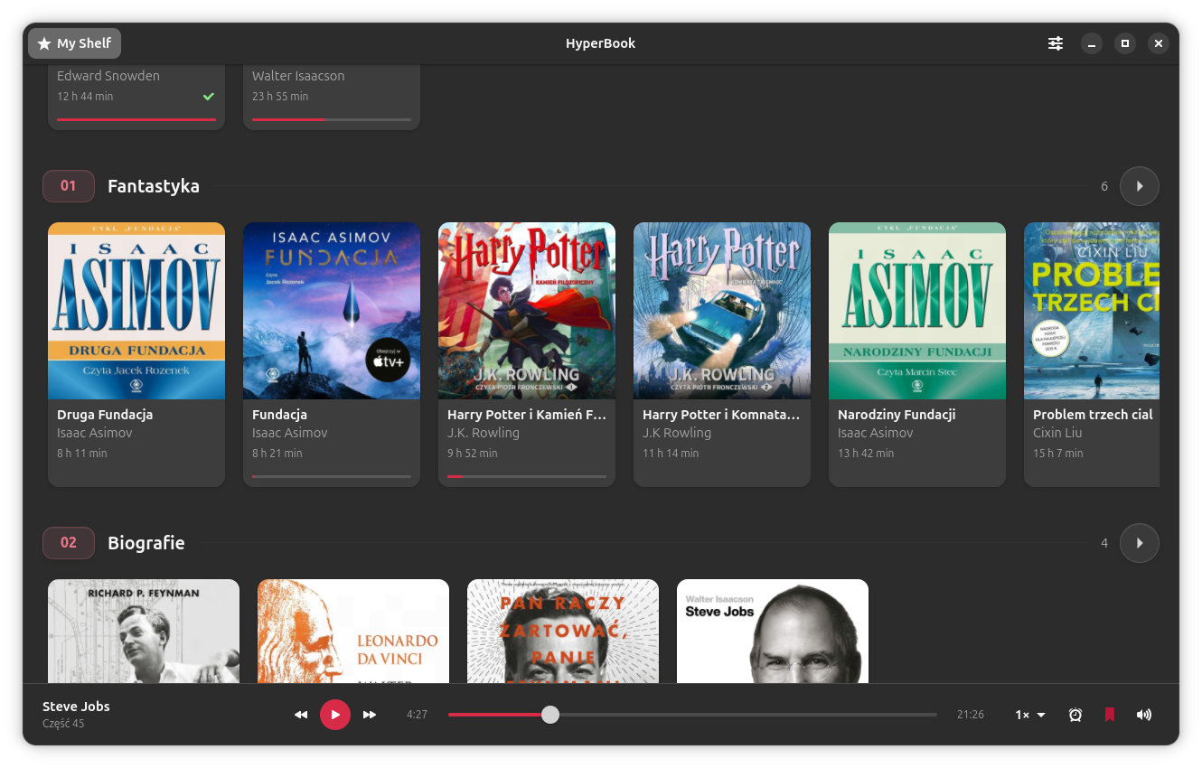Click the 13 h 42 min duration

pyautogui.click(x=866, y=454)
